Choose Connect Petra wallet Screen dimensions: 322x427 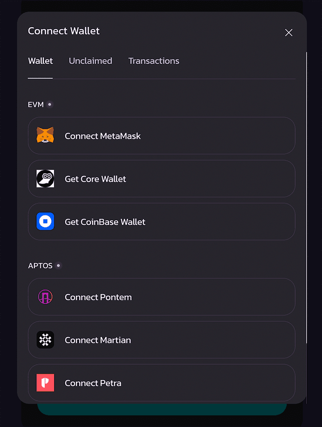coord(161,383)
